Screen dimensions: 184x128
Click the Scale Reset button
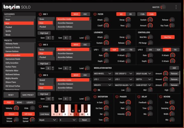84,120
